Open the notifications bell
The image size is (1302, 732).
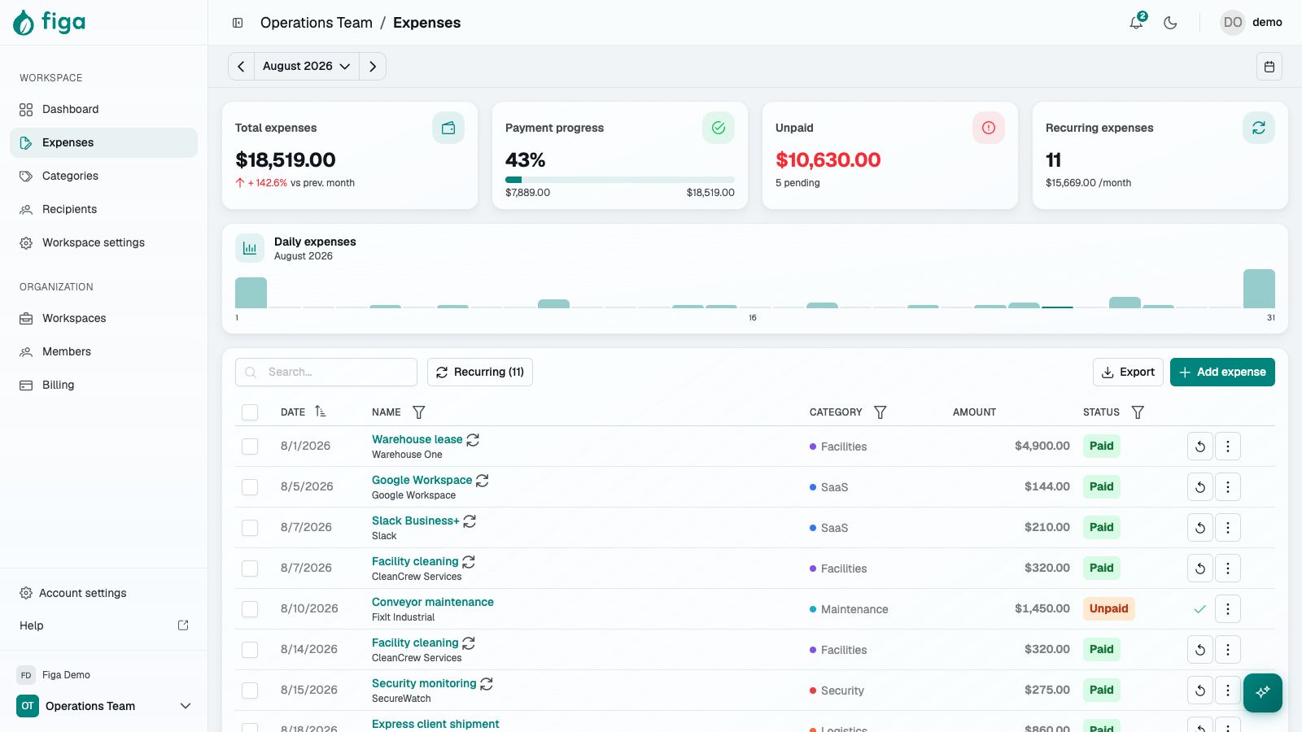pyautogui.click(x=1137, y=23)
